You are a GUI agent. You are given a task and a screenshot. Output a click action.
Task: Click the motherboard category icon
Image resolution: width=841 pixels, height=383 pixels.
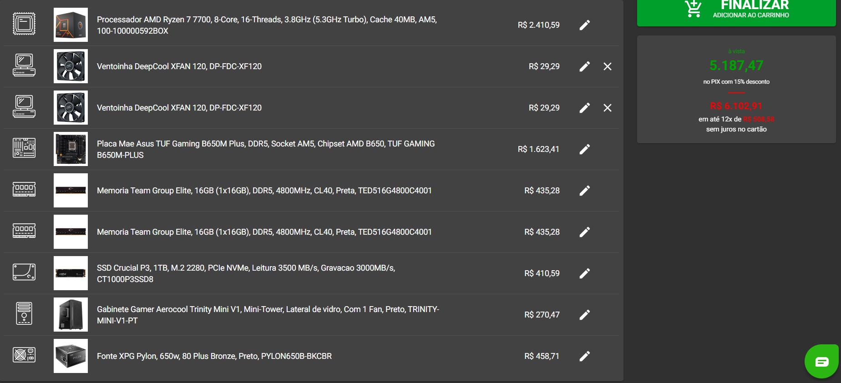(x=24, y=148)
